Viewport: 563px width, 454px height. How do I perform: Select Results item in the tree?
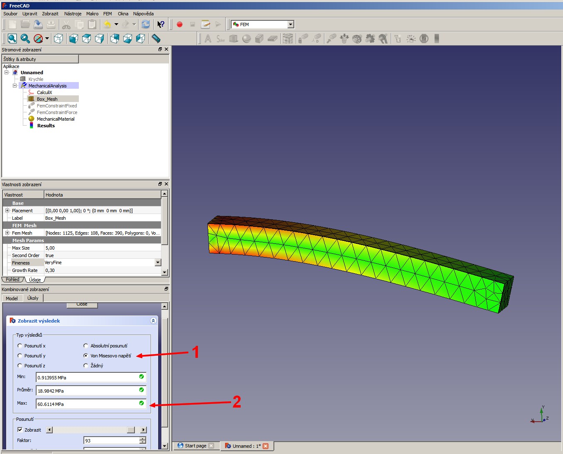coord(46,126)
